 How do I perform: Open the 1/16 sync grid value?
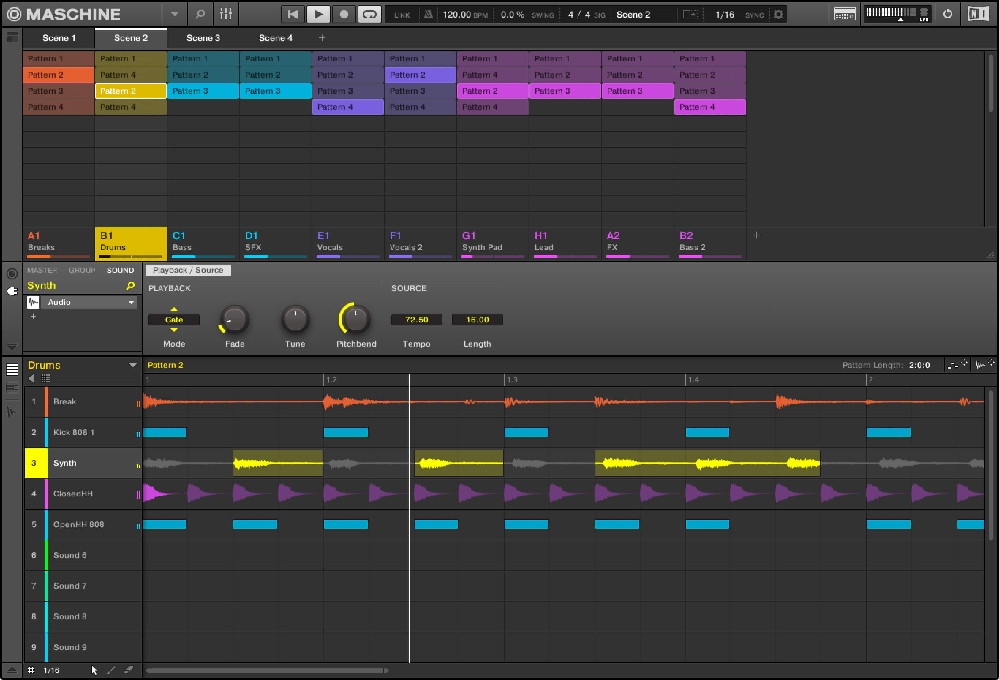pyautogui.click(x=725, y=15)
